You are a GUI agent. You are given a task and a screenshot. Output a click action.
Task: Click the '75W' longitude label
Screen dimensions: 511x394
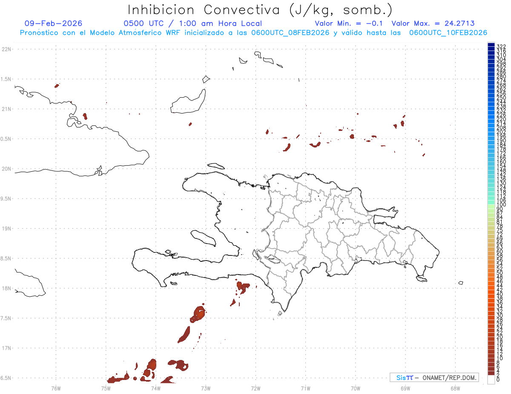[106, 388]
